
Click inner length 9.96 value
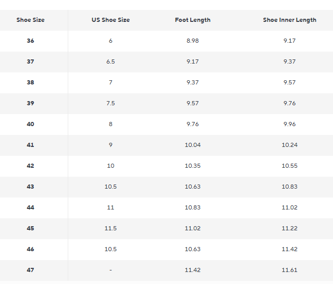tap(289, 124)
